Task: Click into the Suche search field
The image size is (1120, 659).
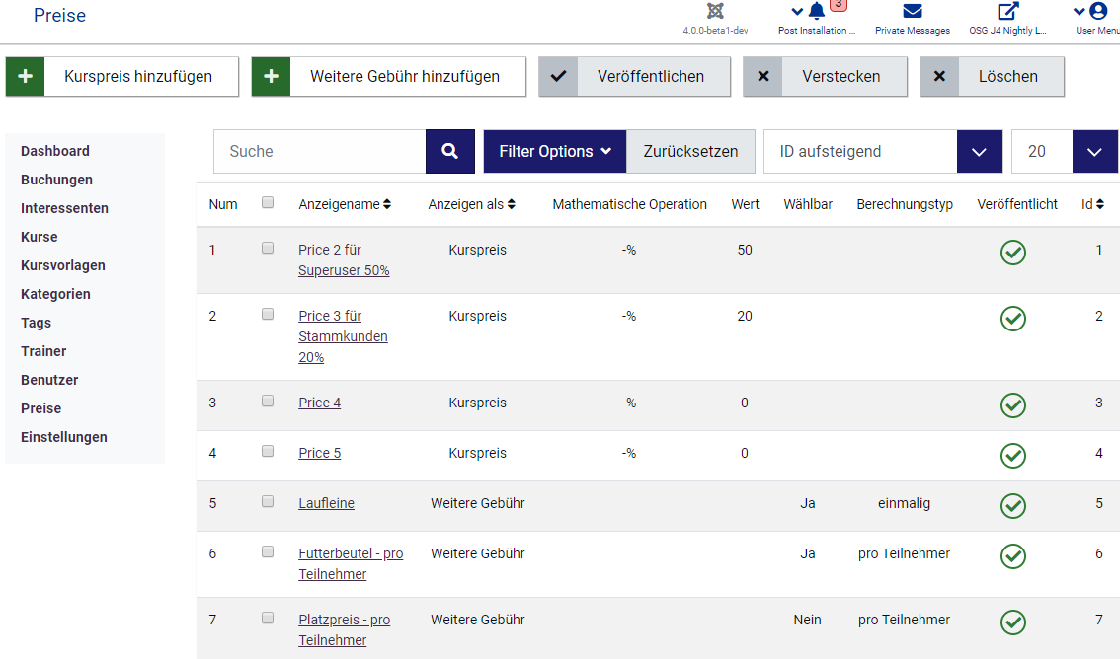Action: tap(320, 152)
